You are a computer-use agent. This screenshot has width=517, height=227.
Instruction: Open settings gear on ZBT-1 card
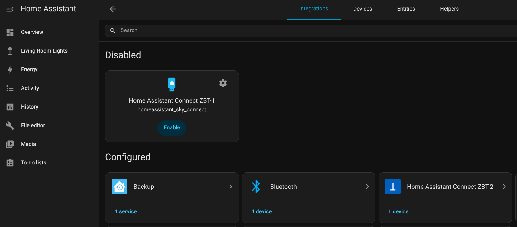click(x=223, y=83)
